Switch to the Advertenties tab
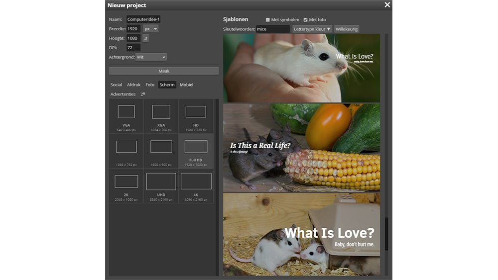Image resolution: width=498 pixels, height=280 pixels. [x=123, y=94]
